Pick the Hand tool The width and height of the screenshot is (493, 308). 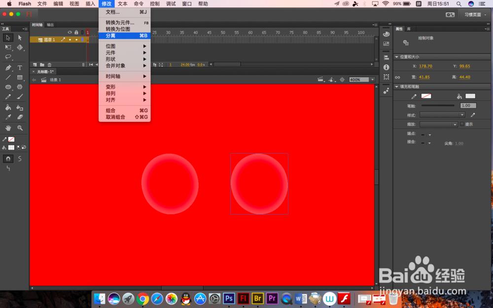pyautogui.click(x=8, y=128)
